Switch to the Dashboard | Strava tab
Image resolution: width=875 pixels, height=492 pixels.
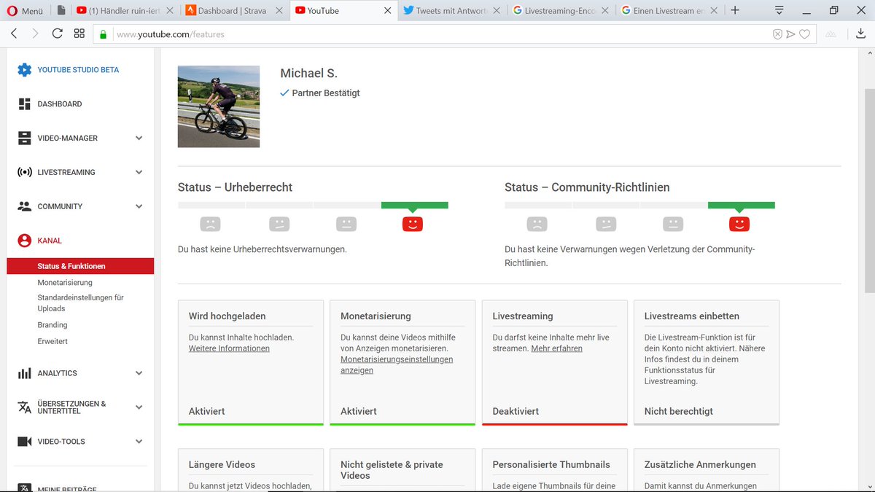pos(234,11)
